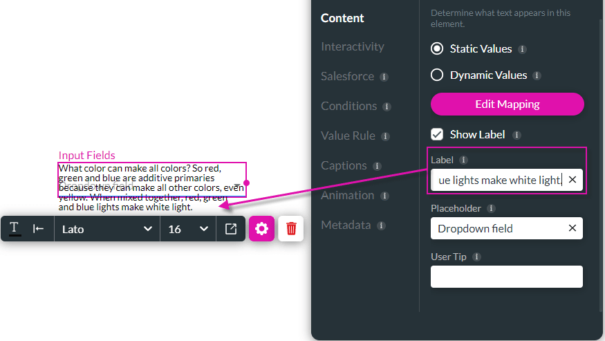Viewport: 605px width, 341px height.
Task: Expand the font size 16 dropdown
Action: [x=188, y=228]
